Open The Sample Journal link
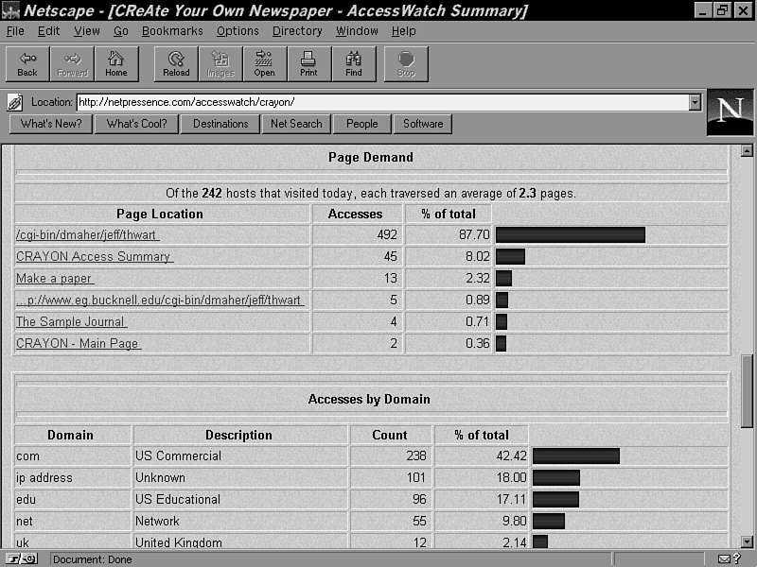 pos(71,321)
